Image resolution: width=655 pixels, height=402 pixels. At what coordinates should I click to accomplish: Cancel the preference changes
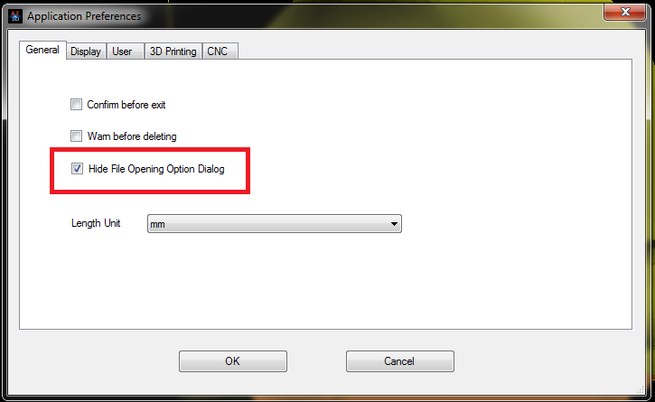399,361
